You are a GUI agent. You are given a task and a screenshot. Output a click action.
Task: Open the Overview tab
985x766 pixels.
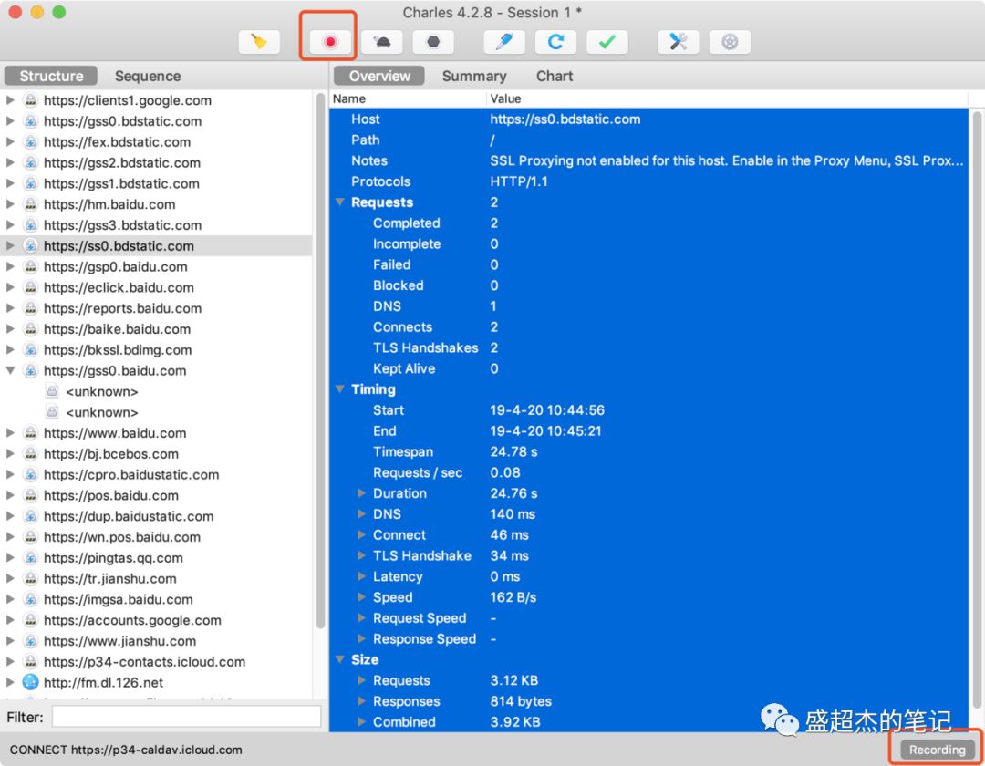(x=379, y=76)
